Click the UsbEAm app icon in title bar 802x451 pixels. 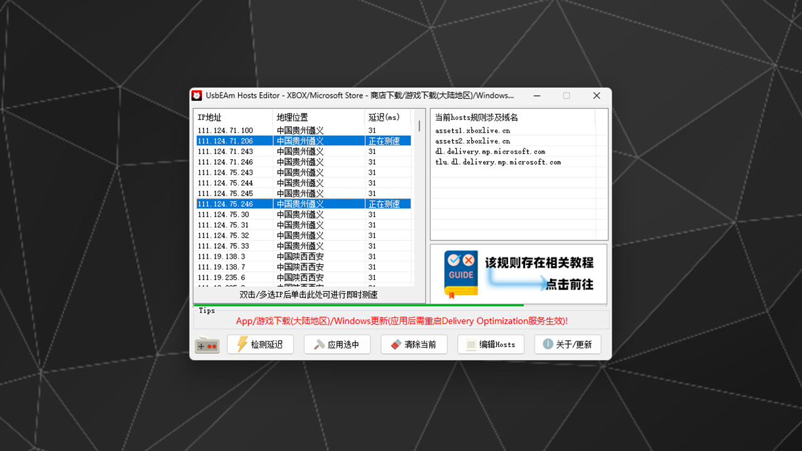tap(197, 95)
